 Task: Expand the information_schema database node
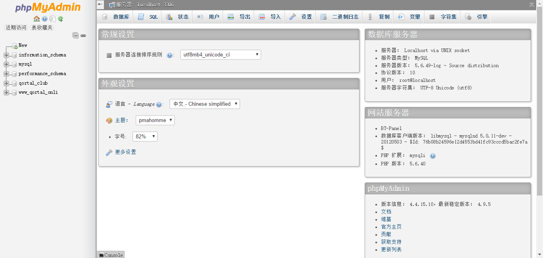[6, 55]
